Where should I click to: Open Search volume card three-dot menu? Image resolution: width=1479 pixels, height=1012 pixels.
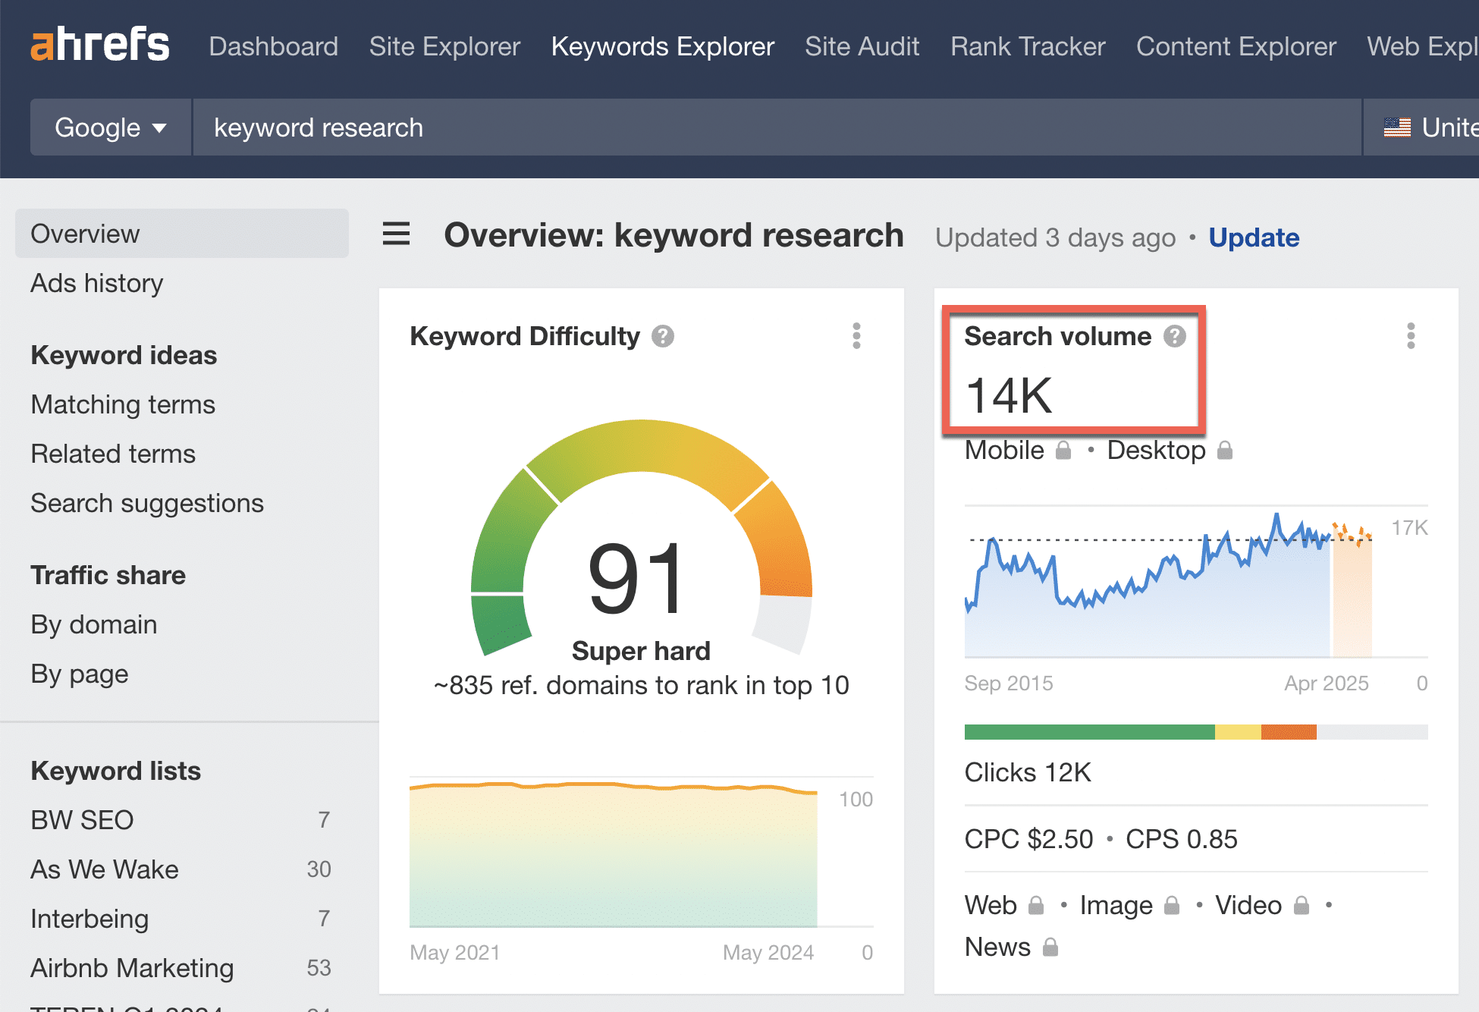(1411, 335)
